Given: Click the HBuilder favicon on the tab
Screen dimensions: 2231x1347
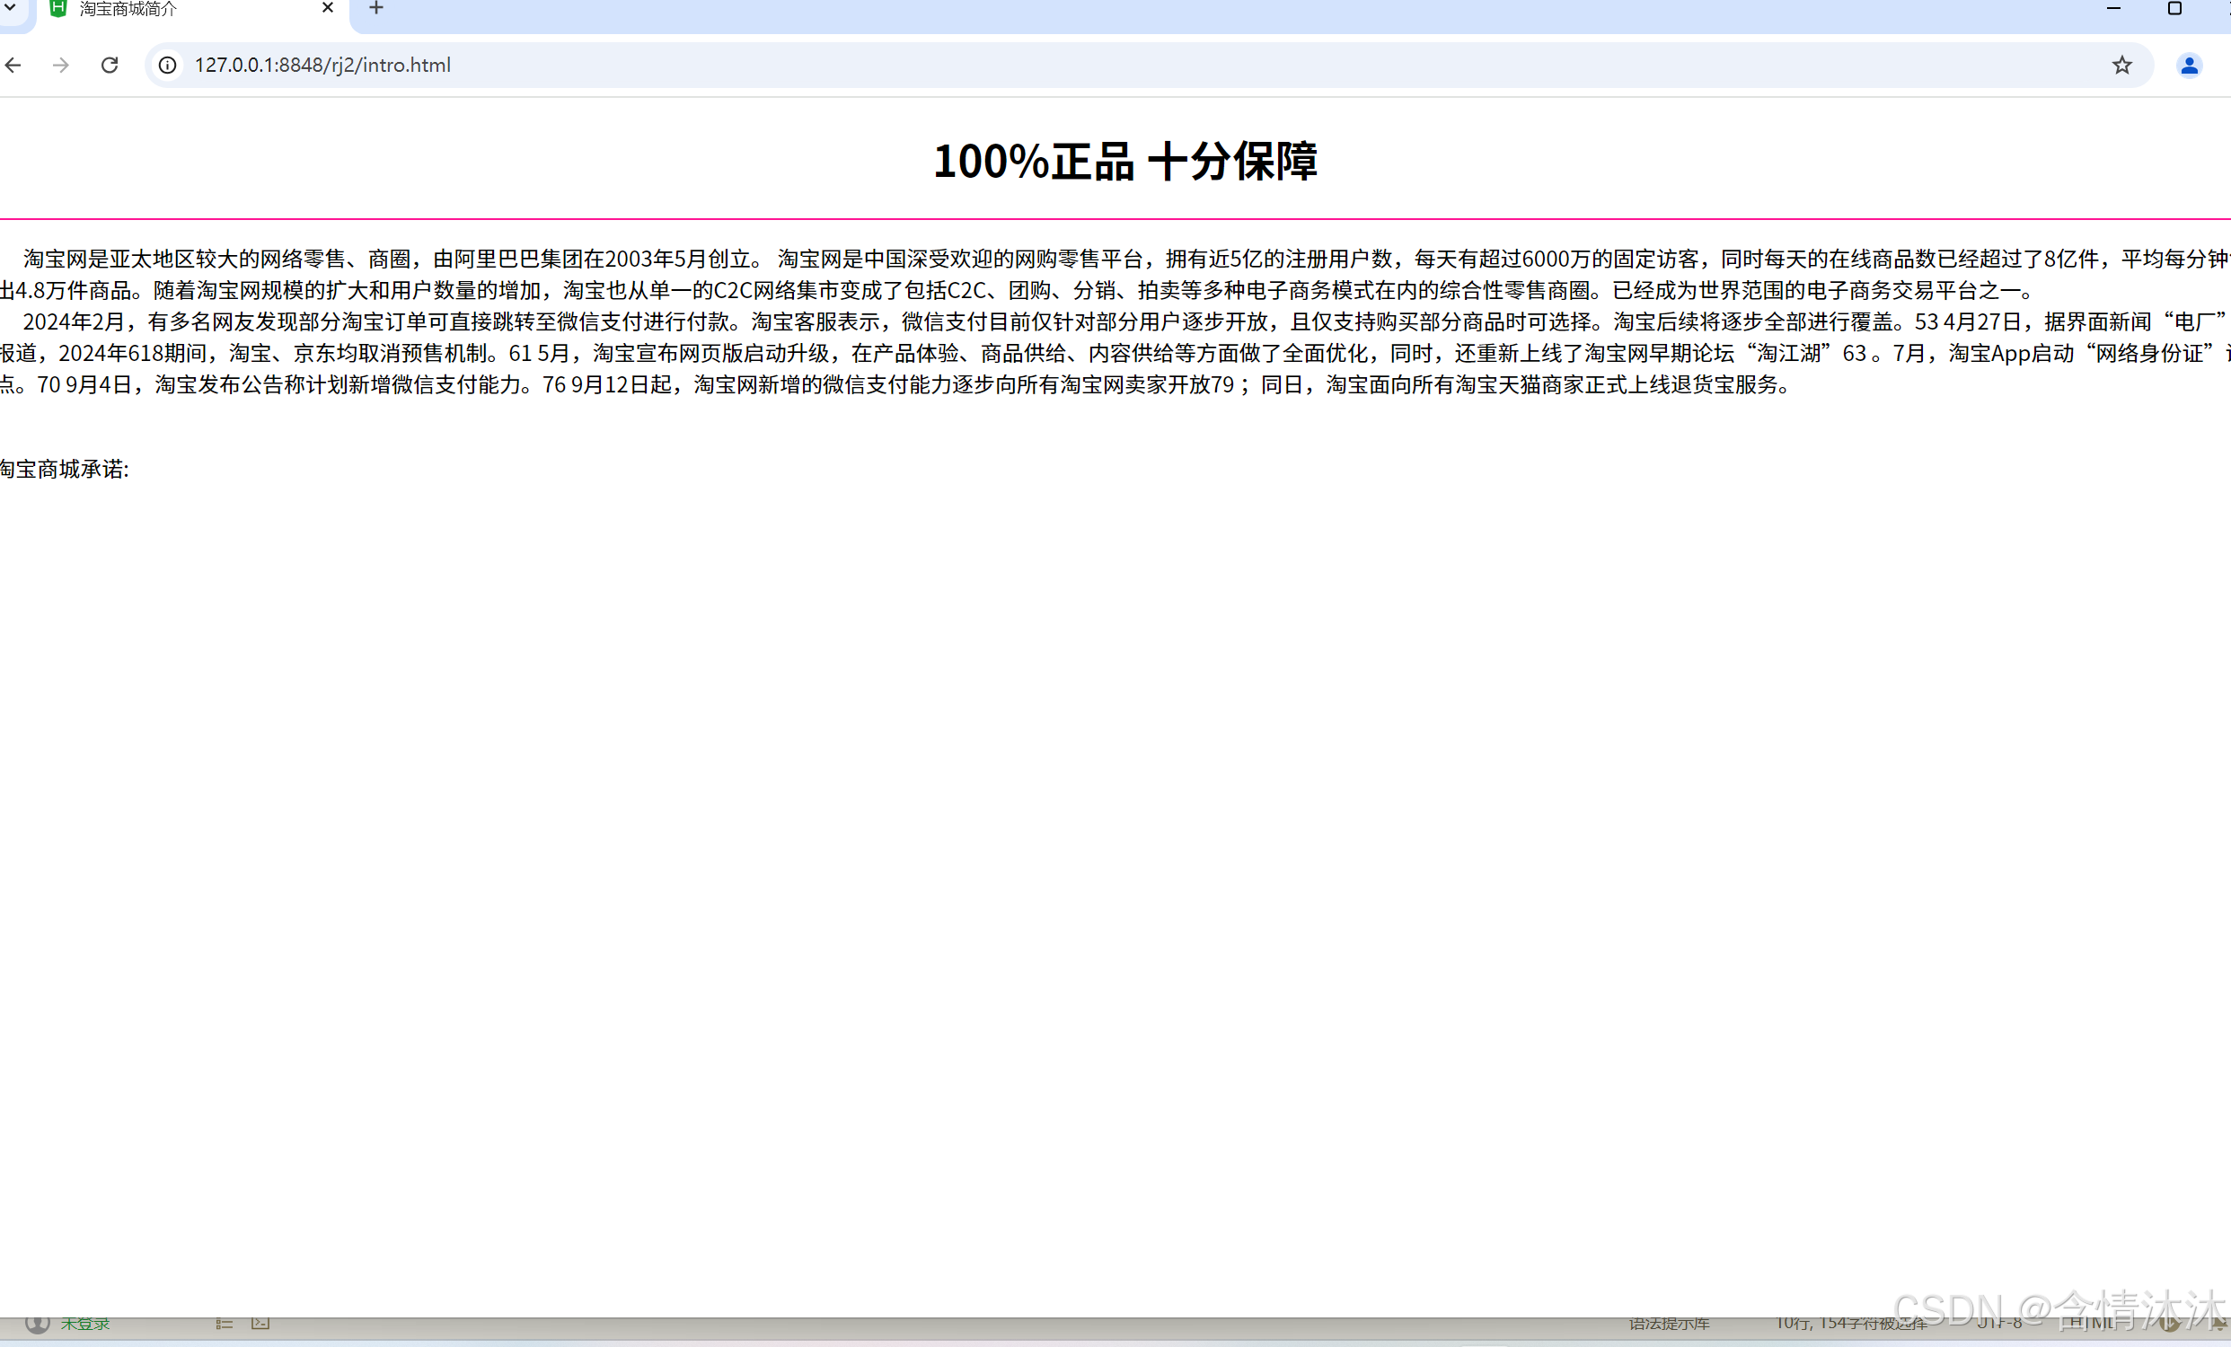Looking at the screenshot, I should point(58,8).
